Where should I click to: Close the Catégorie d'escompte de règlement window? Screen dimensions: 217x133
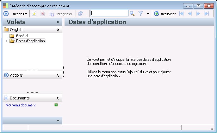(209, 6)
